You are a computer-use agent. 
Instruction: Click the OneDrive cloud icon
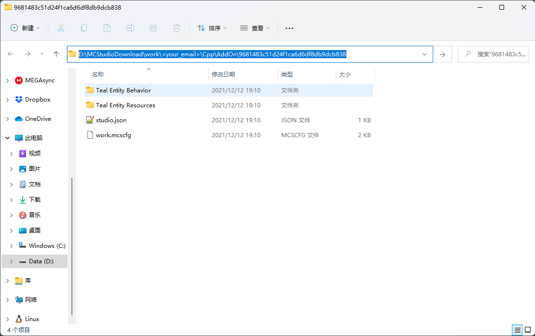[x=19, y=119]
